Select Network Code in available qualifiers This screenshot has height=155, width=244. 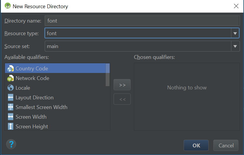pyautogui.click(x=32, y=78)
